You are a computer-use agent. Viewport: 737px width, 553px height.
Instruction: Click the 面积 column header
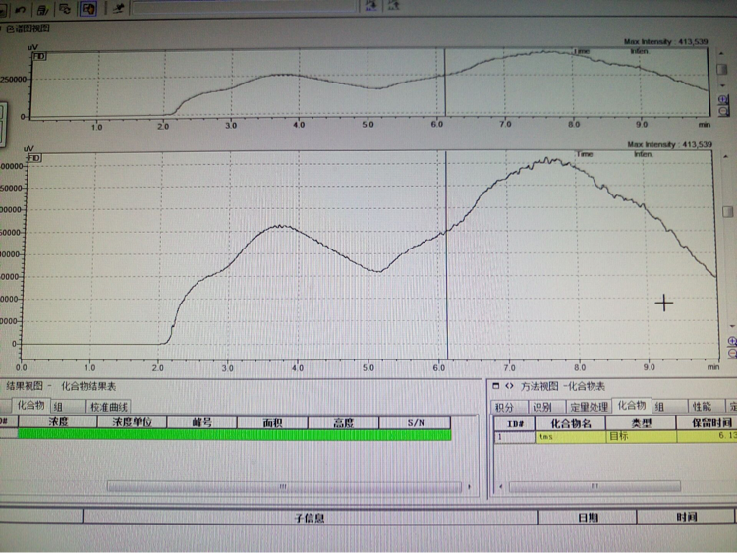(x=272, y=423)
